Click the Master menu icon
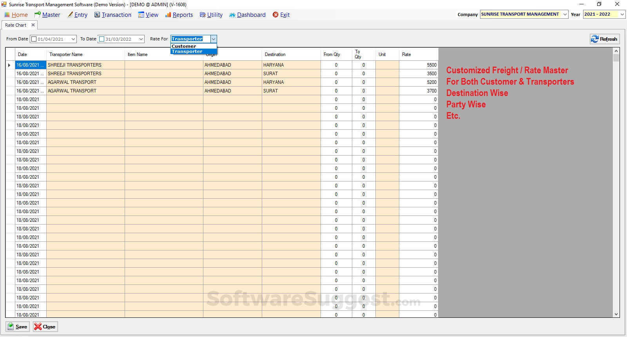Screen dimensions: 627x337 [x=38, y=15]
